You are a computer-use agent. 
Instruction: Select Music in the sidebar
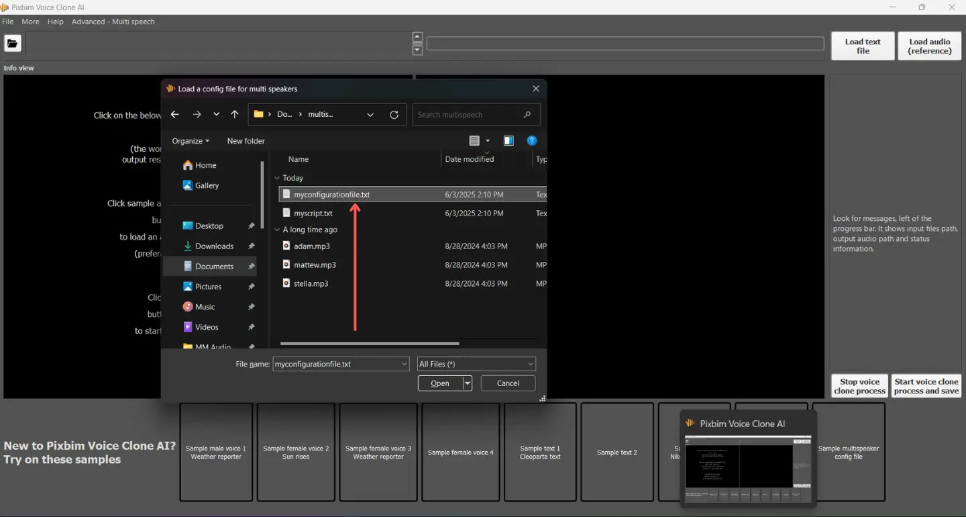coord(210,307)
